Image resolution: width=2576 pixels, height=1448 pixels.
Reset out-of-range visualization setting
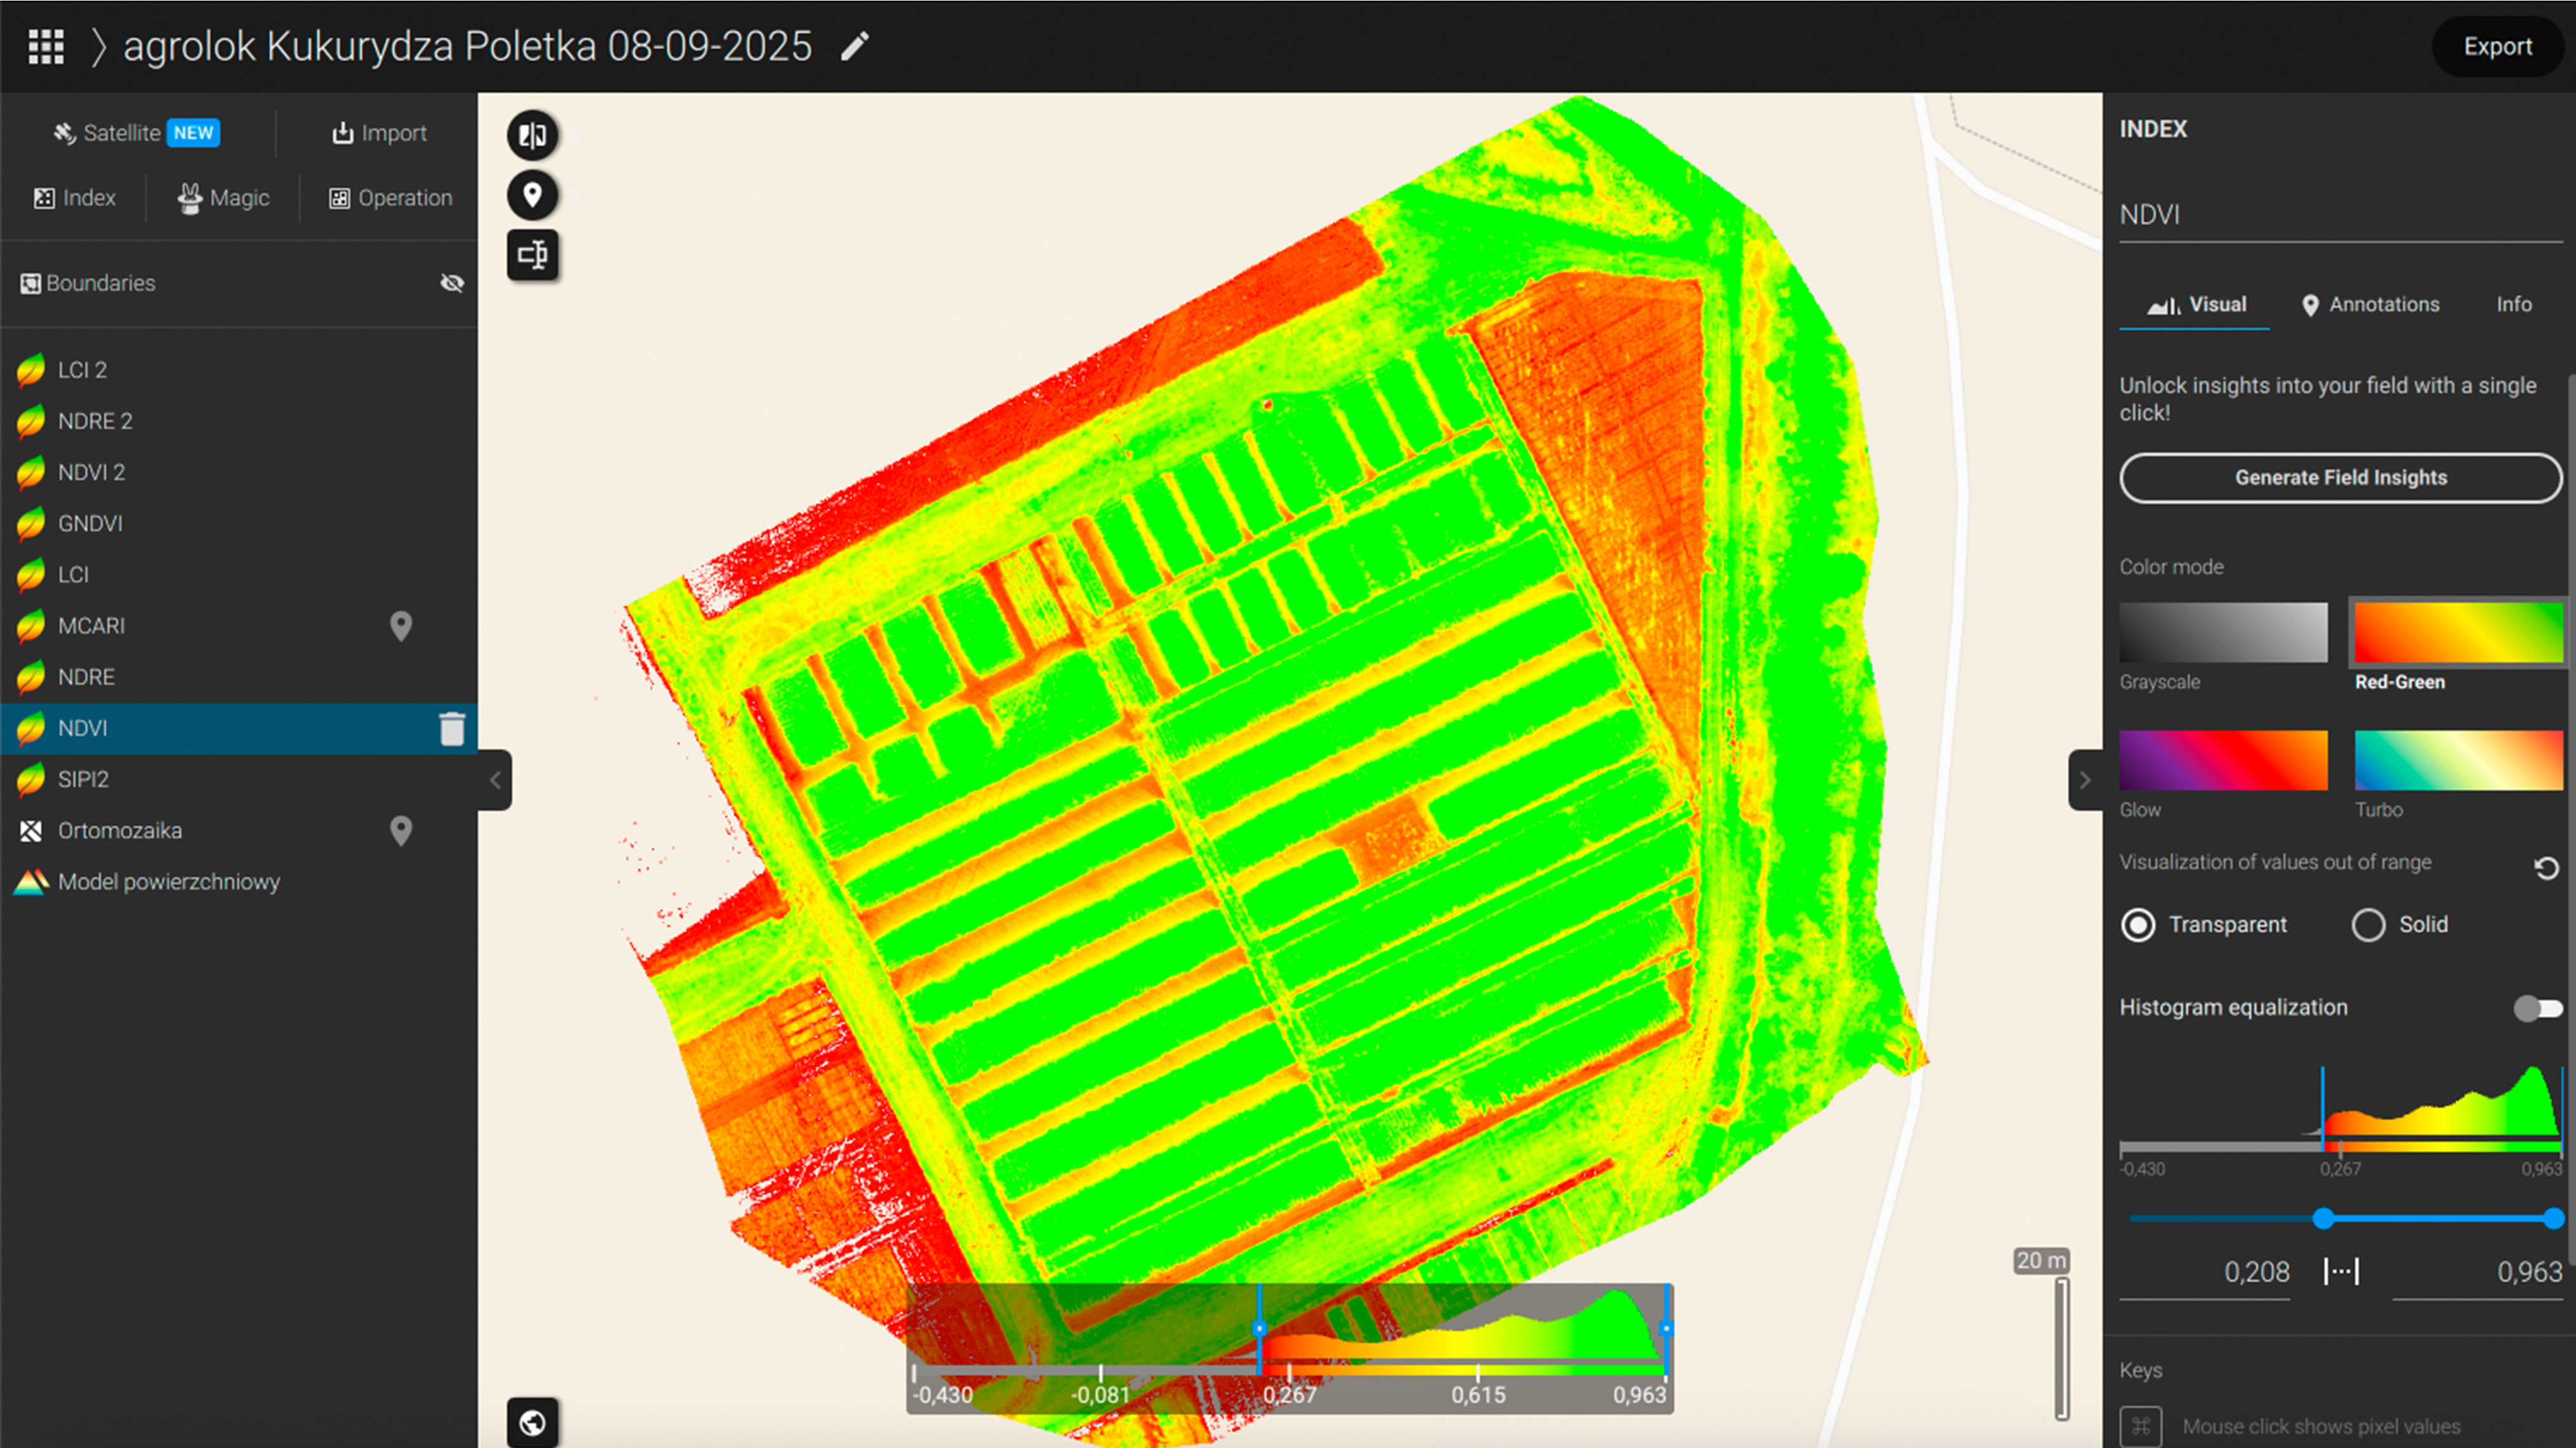click(x=2546, y=867)
